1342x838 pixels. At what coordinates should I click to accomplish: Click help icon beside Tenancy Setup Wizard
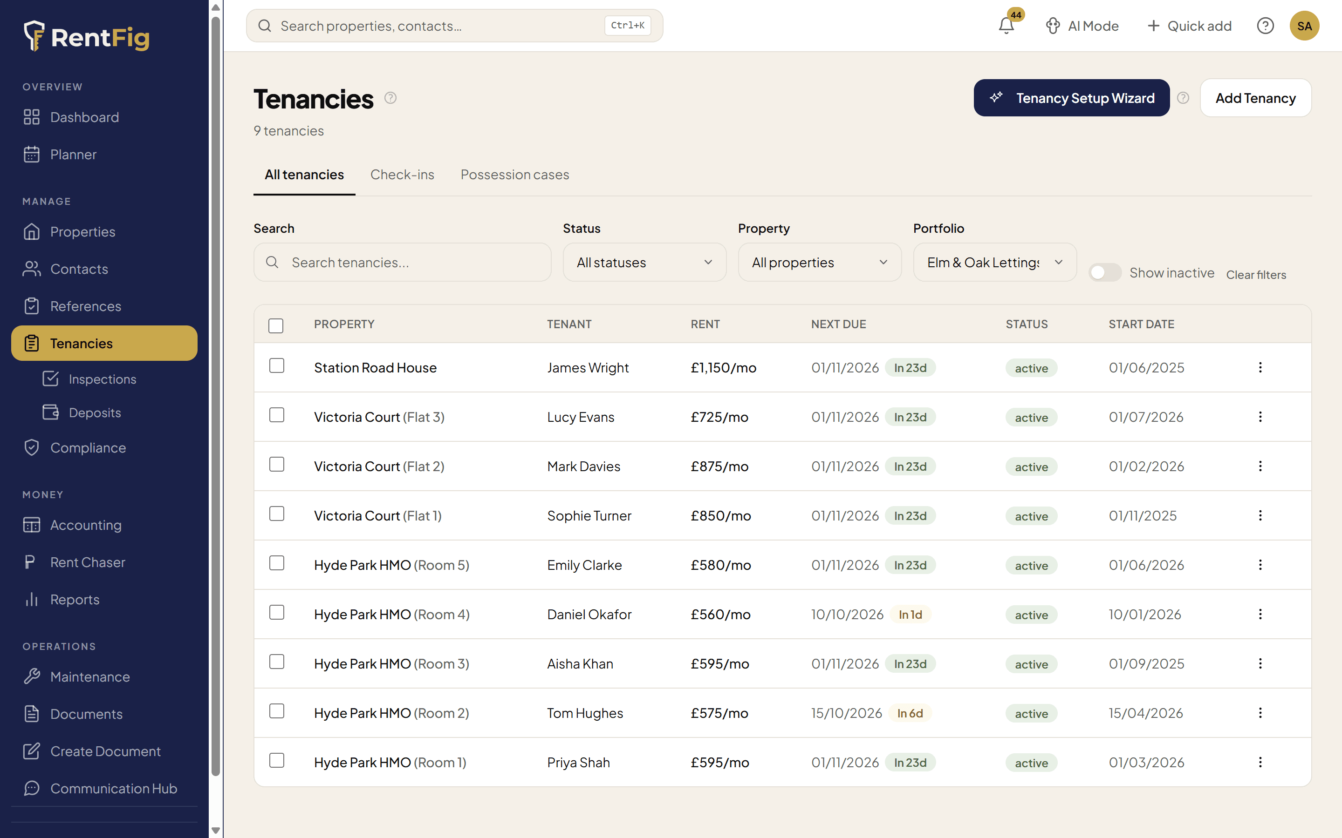[x=1183, y=98]
